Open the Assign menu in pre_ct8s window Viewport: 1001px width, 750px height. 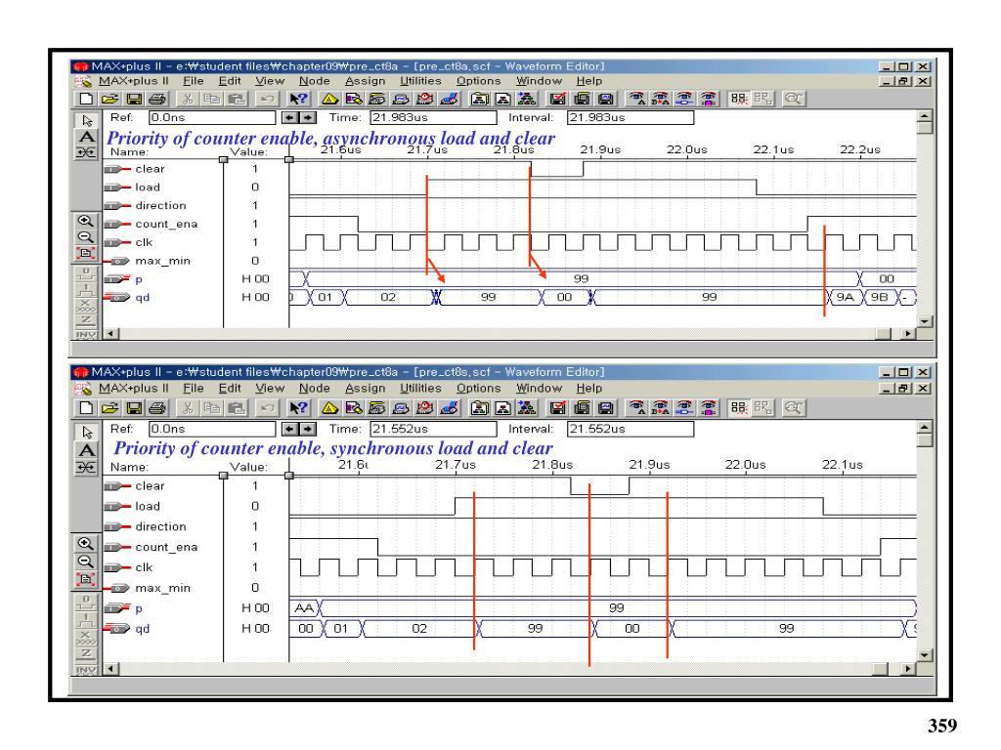pyautogui.click(x=366, y=388)
